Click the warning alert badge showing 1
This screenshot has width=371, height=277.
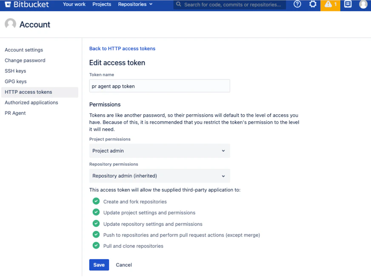[x=330, y=5]
